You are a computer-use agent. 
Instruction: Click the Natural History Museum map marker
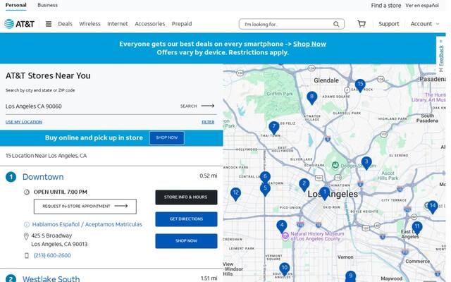tap(285, 236)
